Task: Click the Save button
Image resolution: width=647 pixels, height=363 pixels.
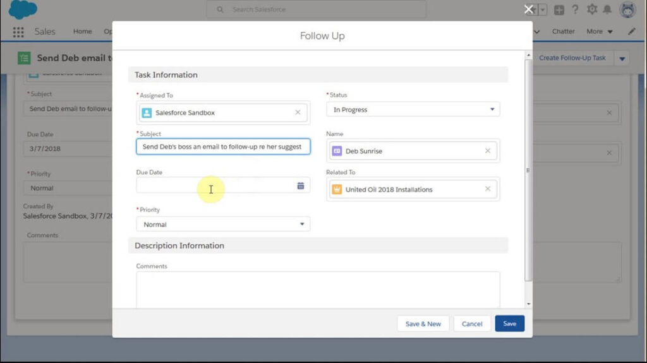Action: [510, 324]
